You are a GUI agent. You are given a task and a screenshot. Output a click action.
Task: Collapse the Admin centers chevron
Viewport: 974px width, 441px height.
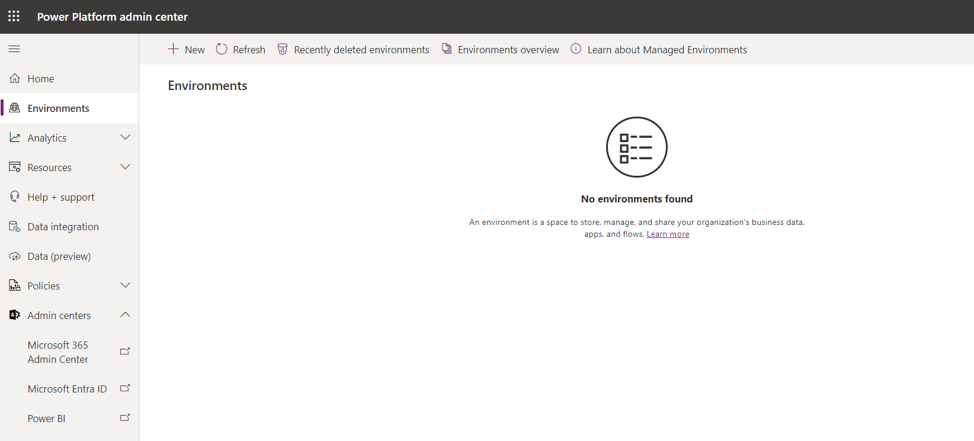pos(125,315)
